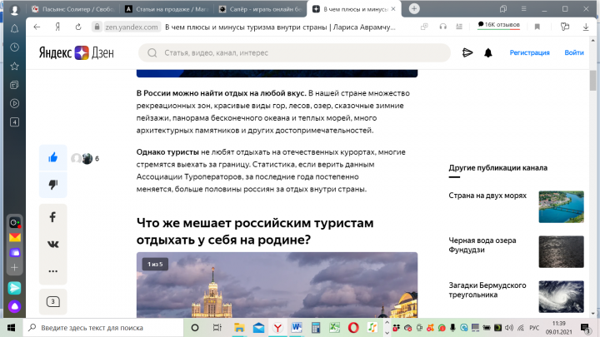Open Windows Start menu
Screen dimensions: 600x337
tap(11, 328)
